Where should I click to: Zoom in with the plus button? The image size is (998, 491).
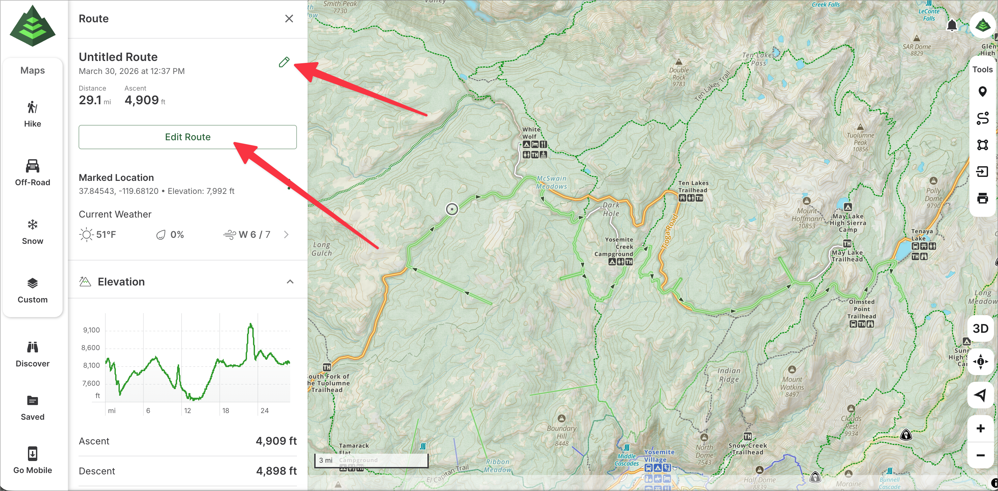click(980, 428)
